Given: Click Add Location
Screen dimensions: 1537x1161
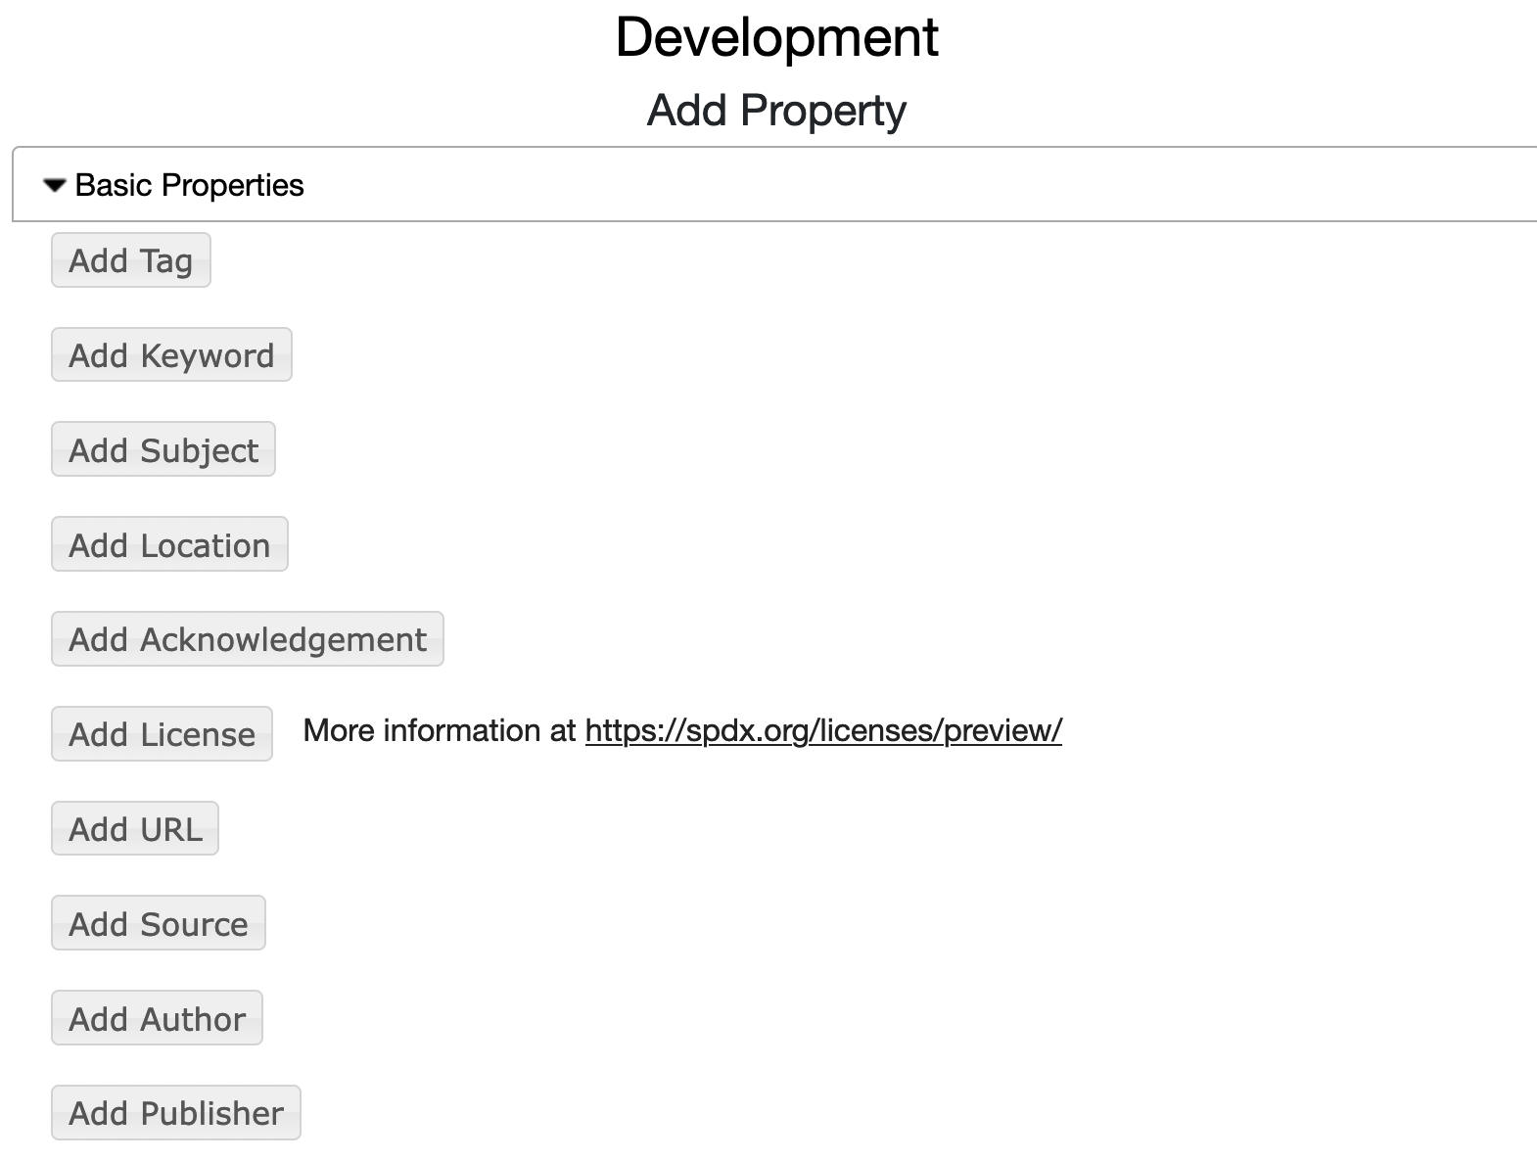Looking at the screenshot, I should [x=169, y=545].
